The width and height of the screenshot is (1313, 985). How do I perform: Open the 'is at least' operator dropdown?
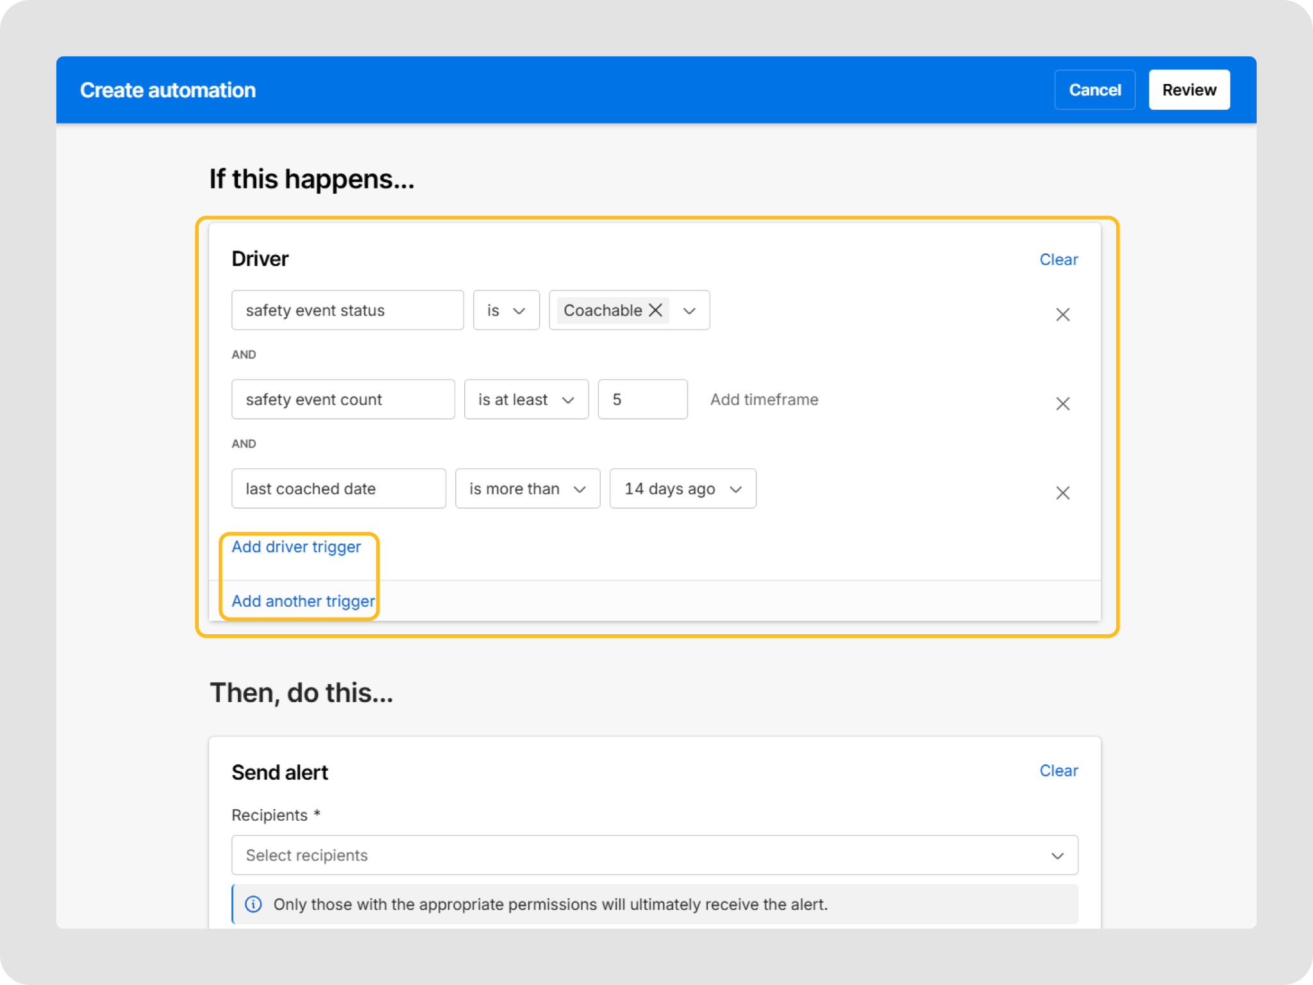(x=526, y=400)
